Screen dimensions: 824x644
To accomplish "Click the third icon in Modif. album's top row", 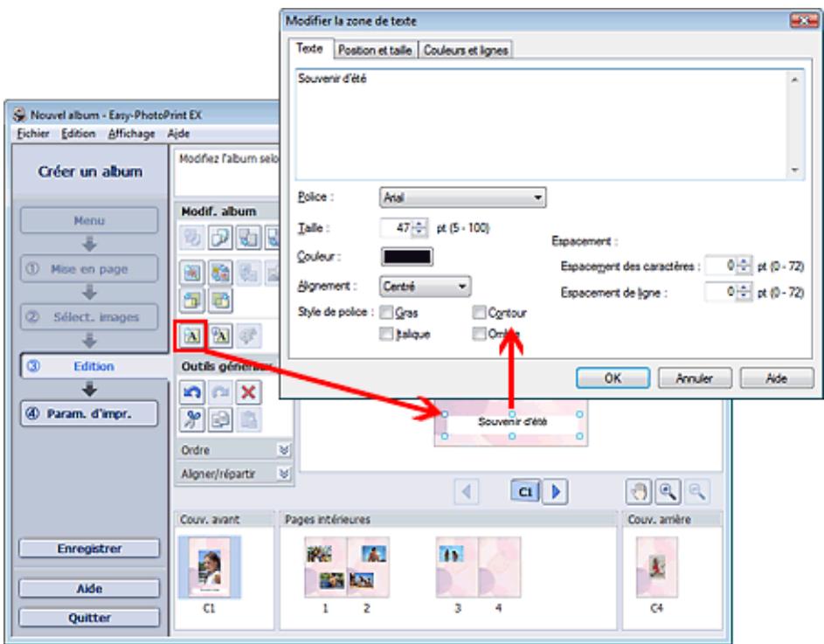I will 248,238.
